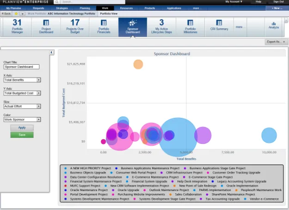Go Back using the Back button
Image resolution: width=289 pixels, height=210 pixels.
[x=6, y=13]
